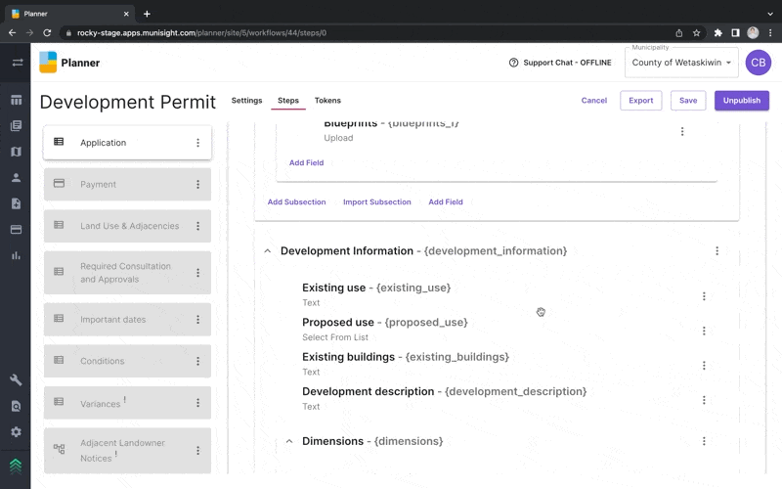
Task: Select the Land Use & Adjacencies step
Action: [x=128, y=226]
